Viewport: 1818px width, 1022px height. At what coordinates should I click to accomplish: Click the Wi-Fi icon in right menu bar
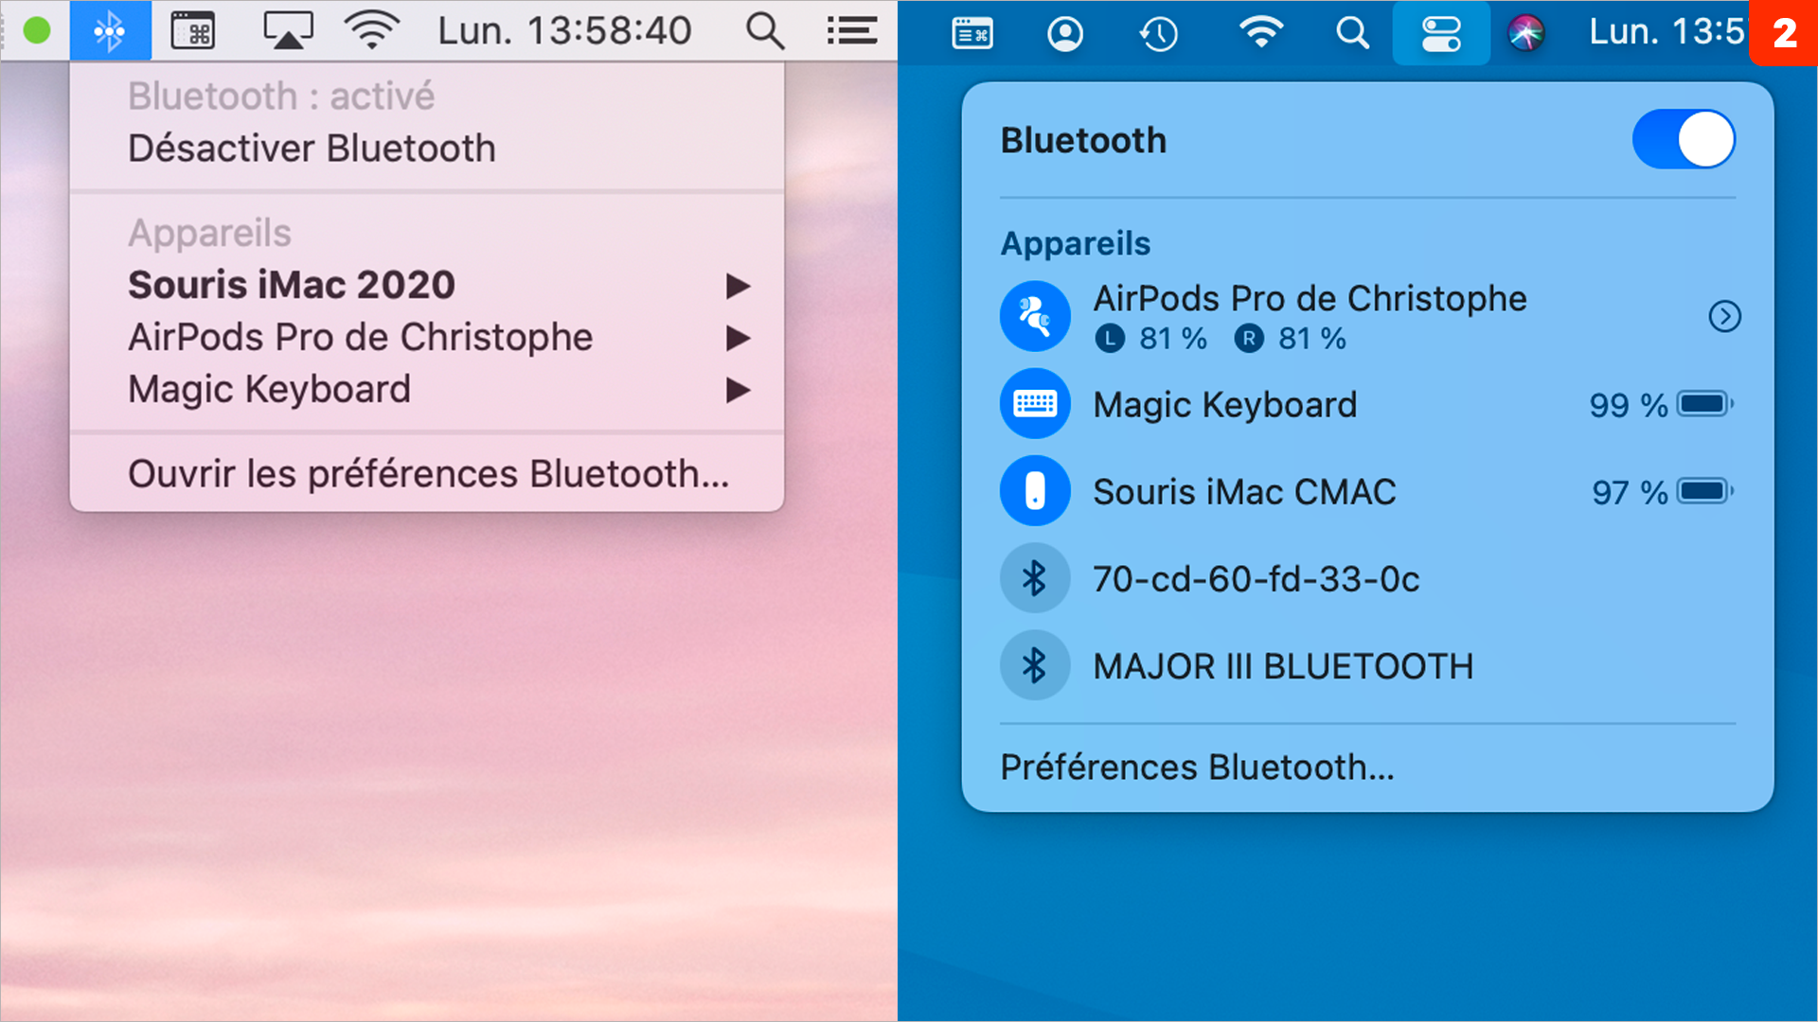click(1260, 34)
